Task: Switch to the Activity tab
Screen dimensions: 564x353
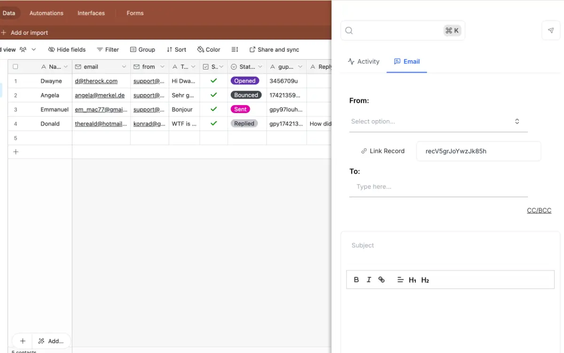Action: tap(364, 61)
